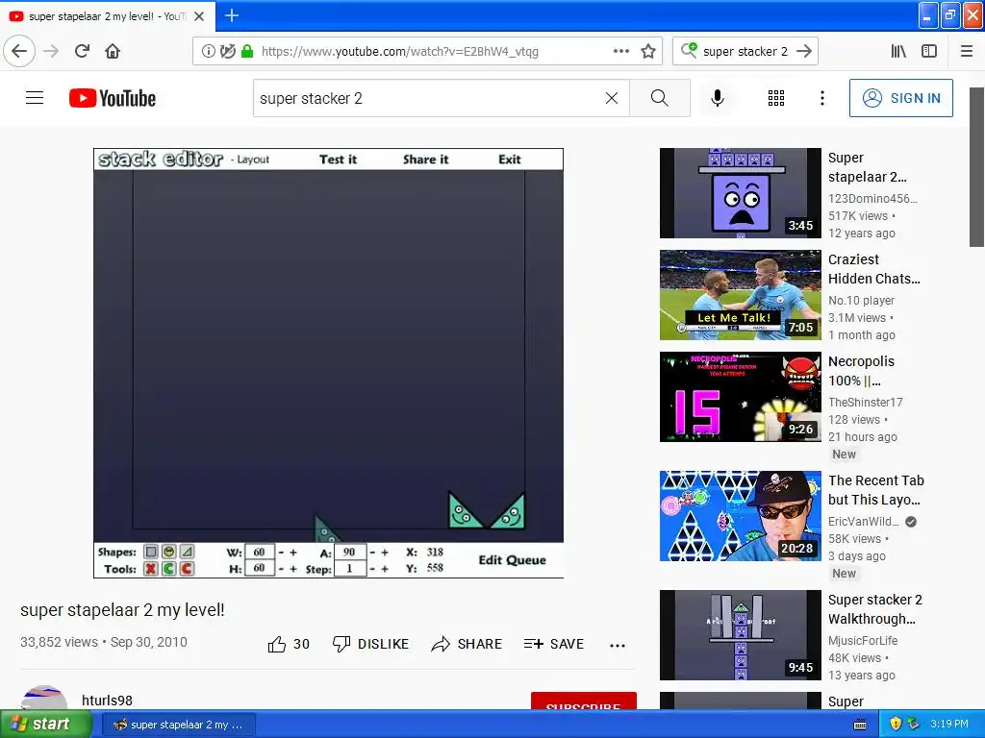The height and width of the screenshot is (738, 985).
Task: Open Edit Queue in the stack editor
Action: (x=512, y=560)
